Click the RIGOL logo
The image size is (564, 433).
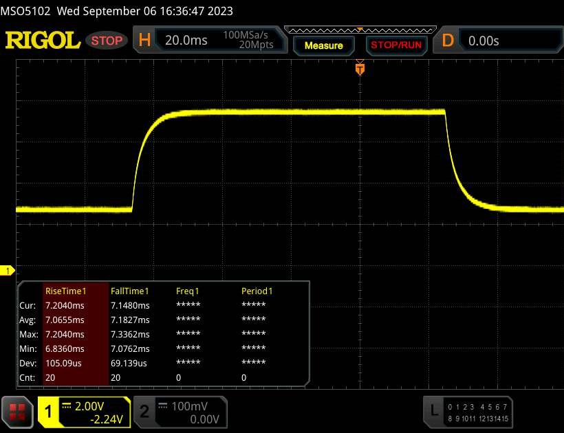[43, 41]
